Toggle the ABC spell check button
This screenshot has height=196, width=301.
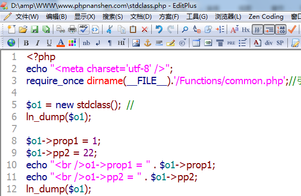[x=84, y=29]
